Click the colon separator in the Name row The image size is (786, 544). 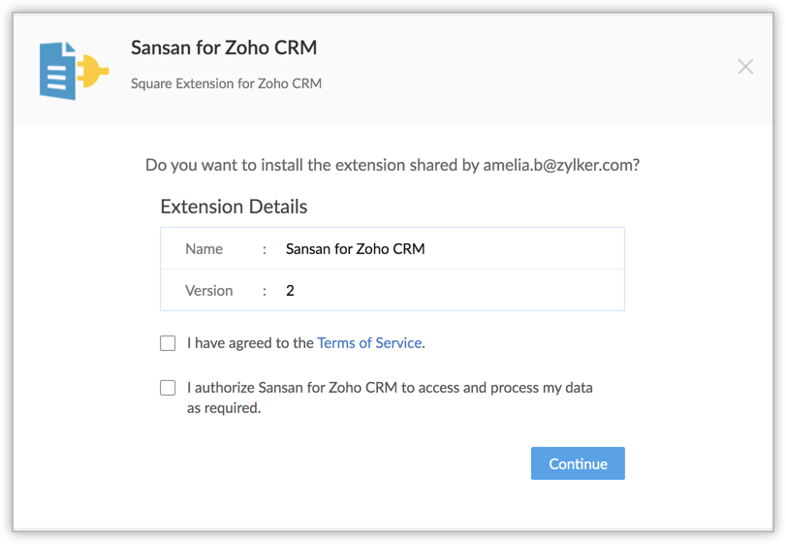(x=264, y=249)
